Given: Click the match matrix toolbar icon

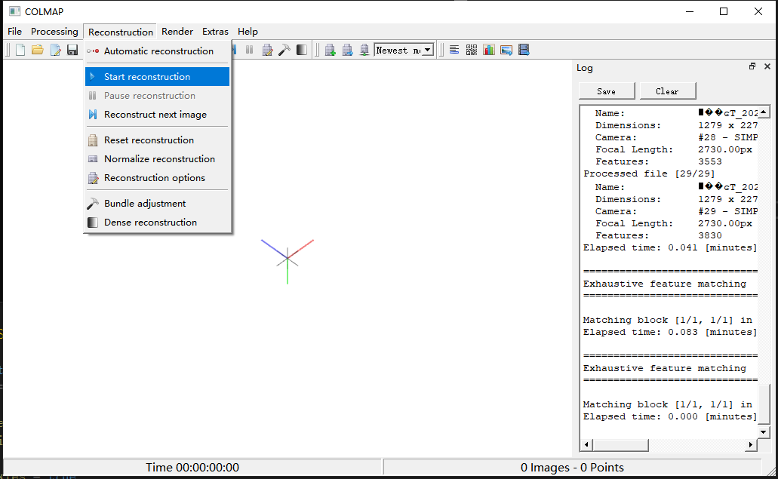Looking at the screenshot, I should click(472, 50).
